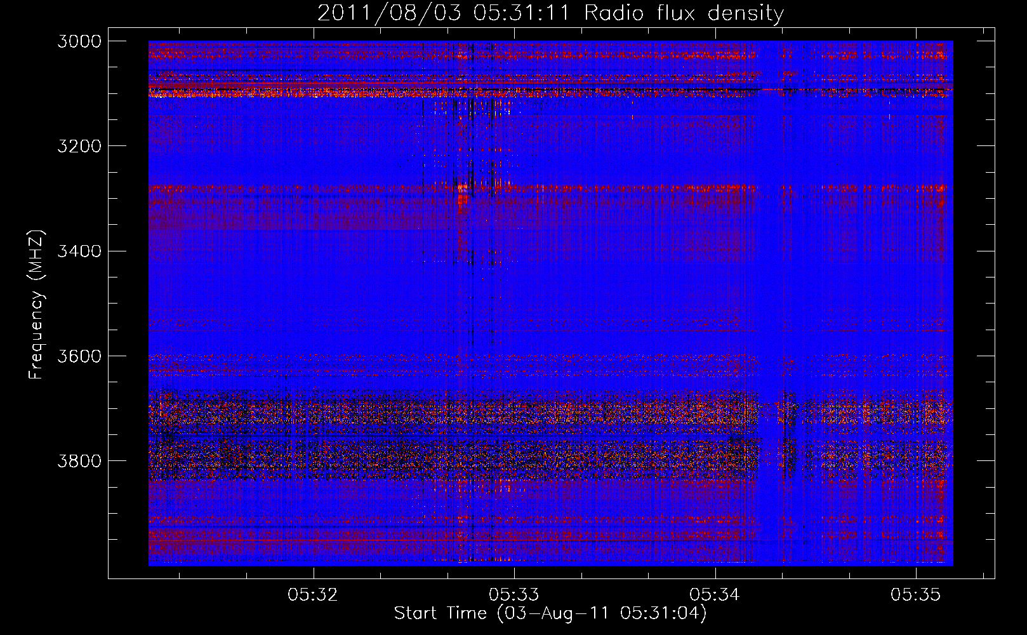Click the 05:35 time tick label
The width and height of the screenshot is (1027, 635).
(916, 595)
